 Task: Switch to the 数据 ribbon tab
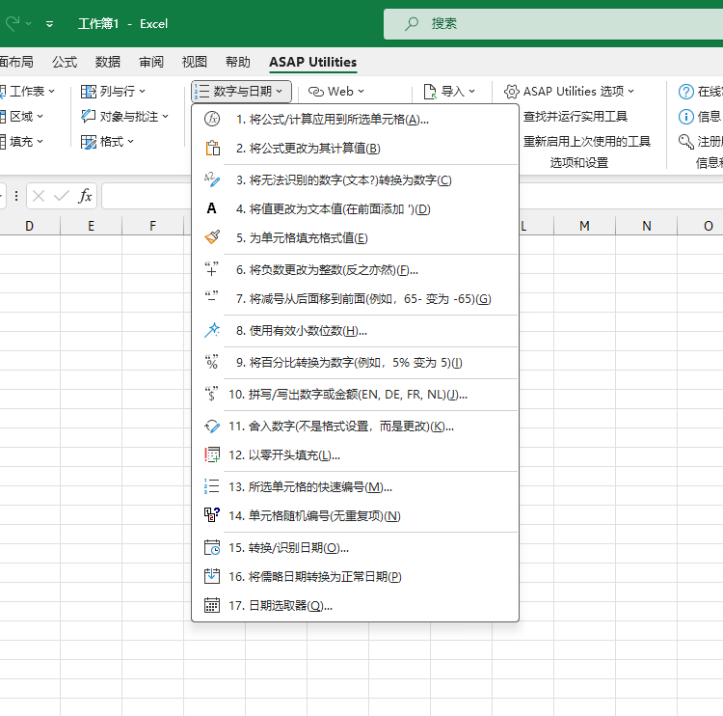[x=107, y=62]
